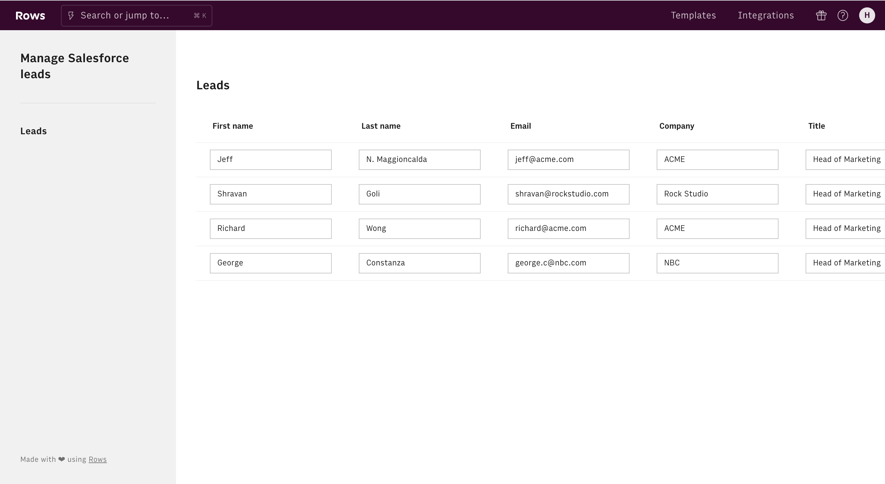Open the help question mark icon

click(843, 15)
